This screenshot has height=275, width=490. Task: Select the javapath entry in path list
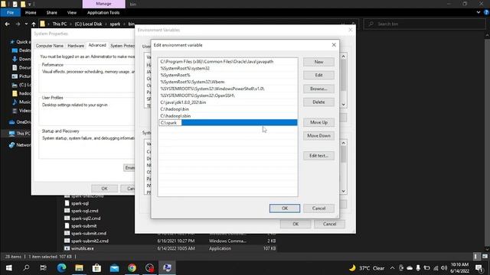(x=228, y=62)
